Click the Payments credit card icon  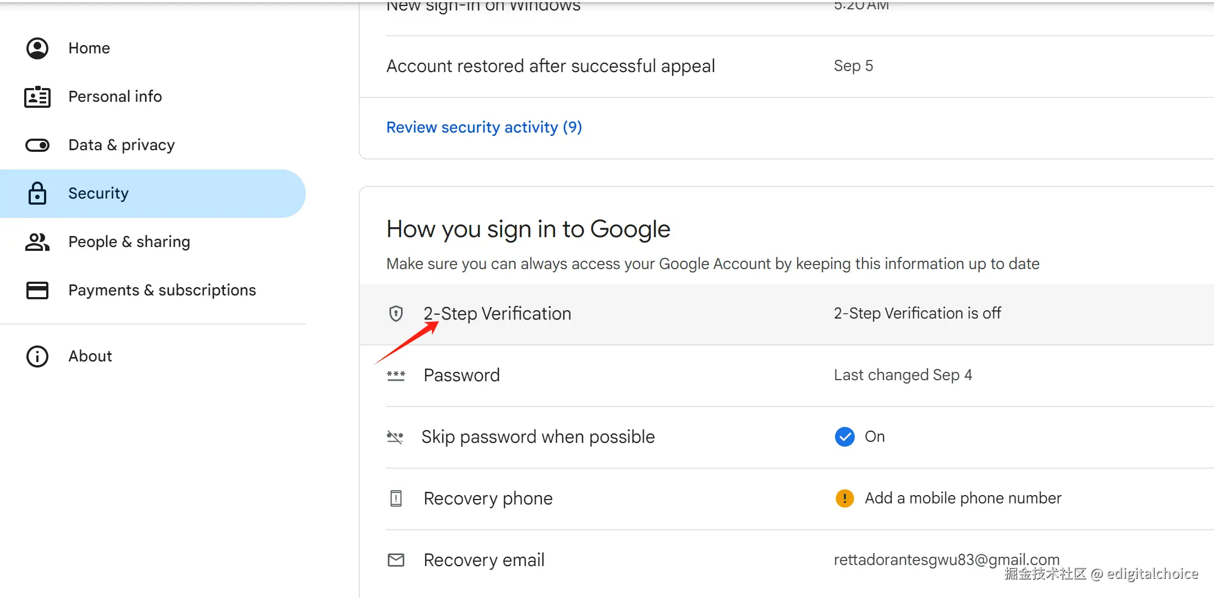(37, 290)
